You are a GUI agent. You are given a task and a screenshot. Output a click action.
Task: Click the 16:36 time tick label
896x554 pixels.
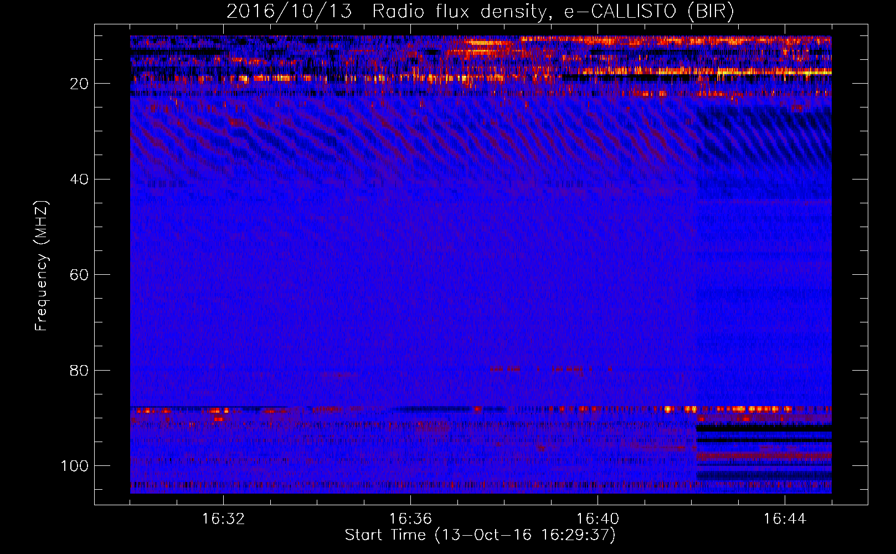pos(410,519)
